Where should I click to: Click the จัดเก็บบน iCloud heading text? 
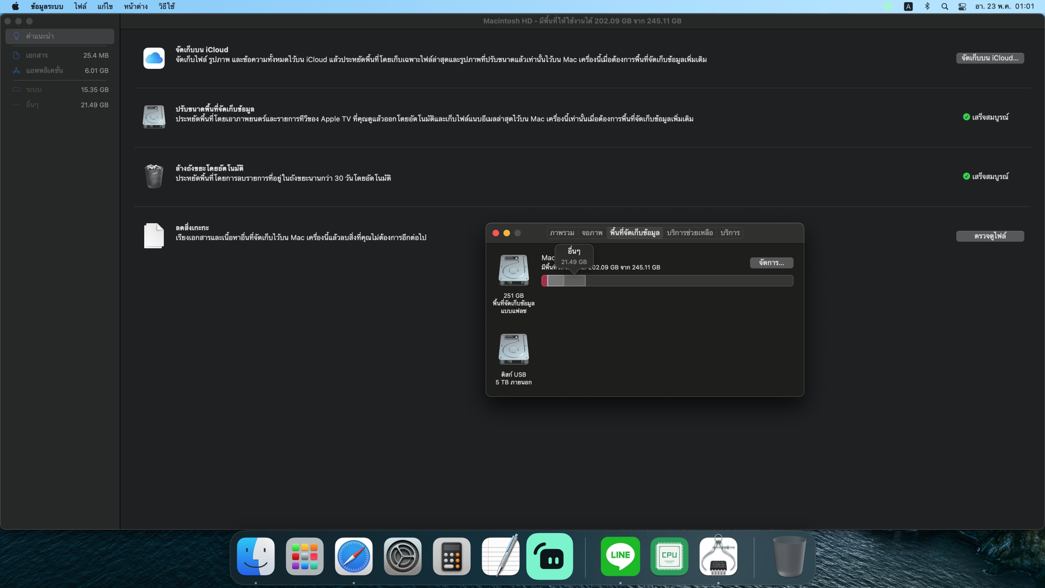tap(202, 49)
